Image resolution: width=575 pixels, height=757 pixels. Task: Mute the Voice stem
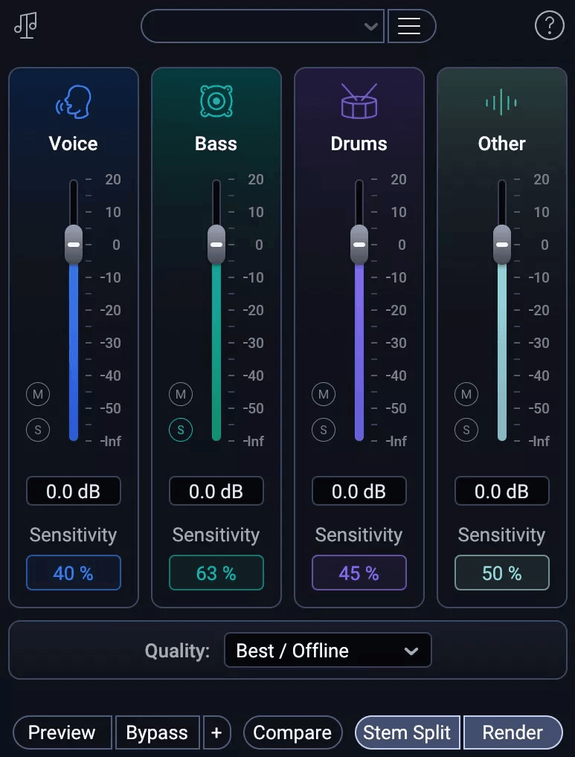pos(38,394)
